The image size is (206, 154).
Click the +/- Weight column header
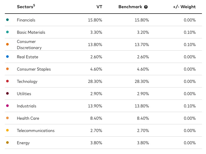(184, 7)
